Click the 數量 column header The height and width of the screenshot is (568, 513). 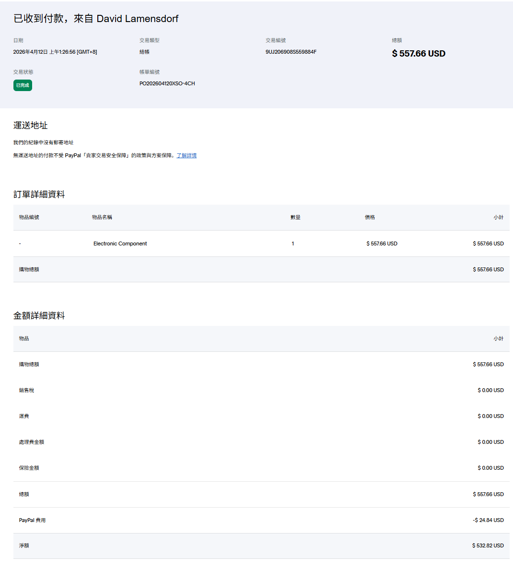point(295,217)
